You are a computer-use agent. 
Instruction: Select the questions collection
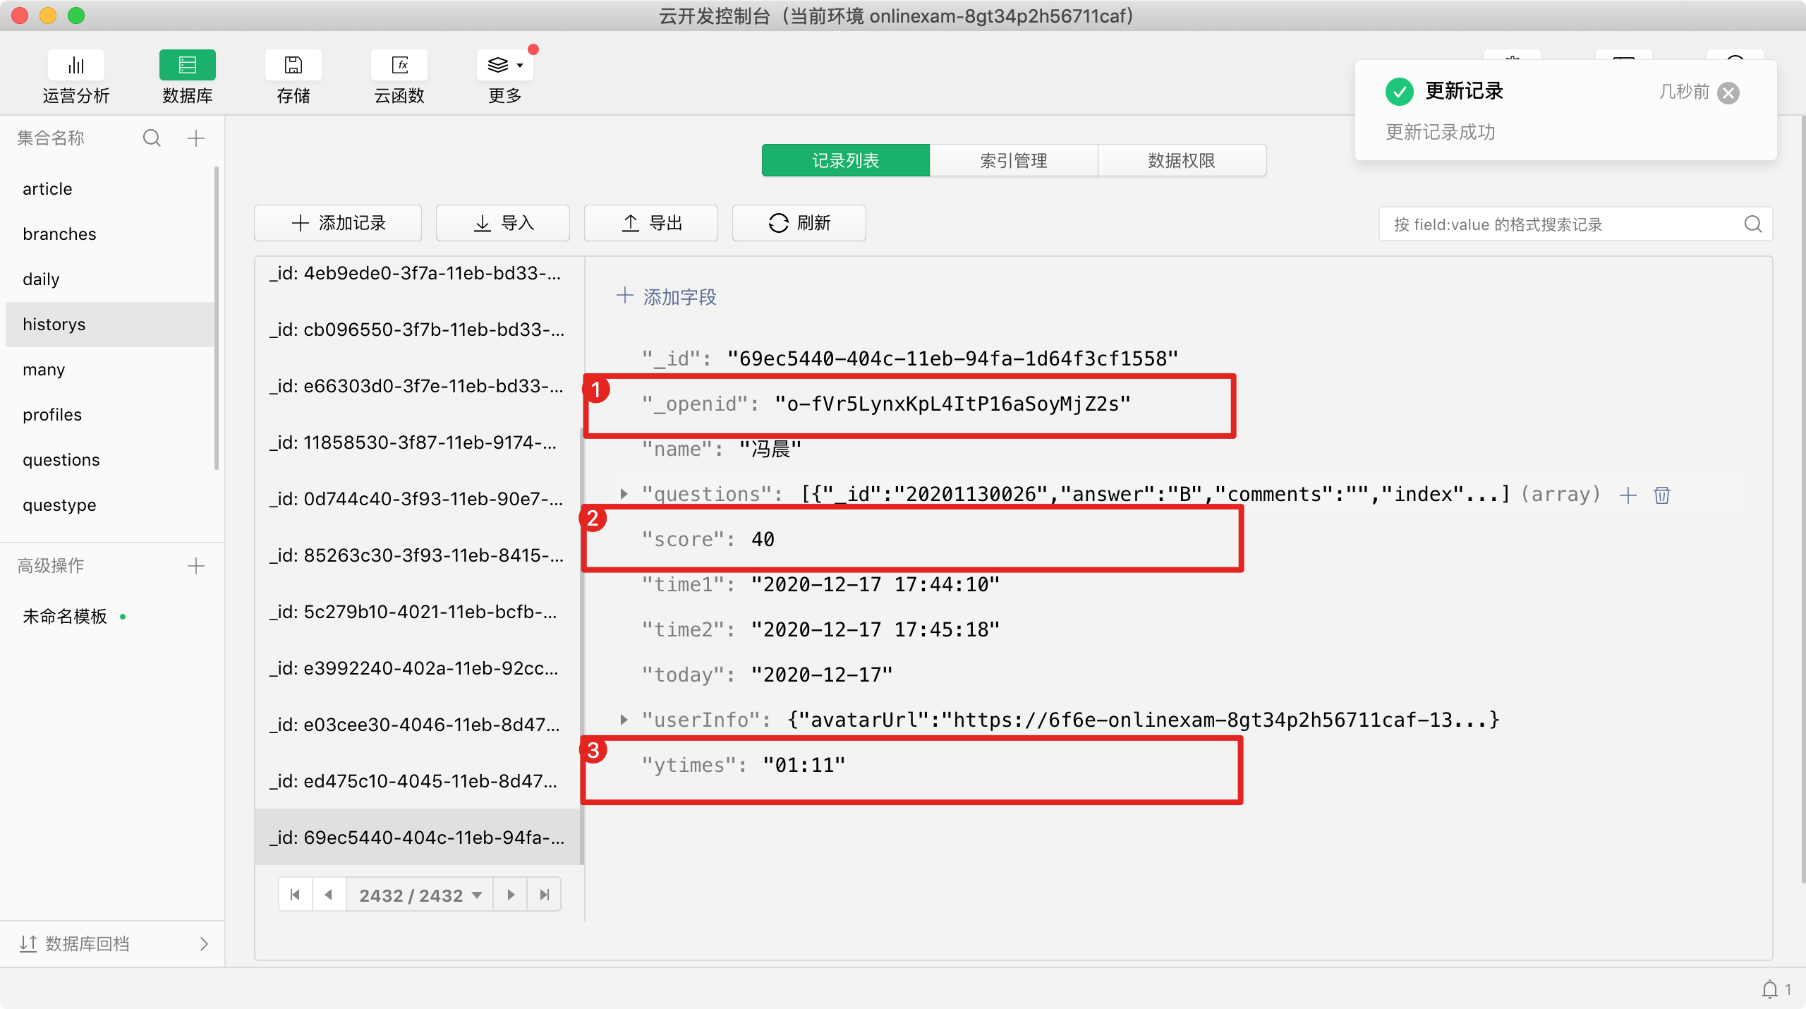point(61,460)
